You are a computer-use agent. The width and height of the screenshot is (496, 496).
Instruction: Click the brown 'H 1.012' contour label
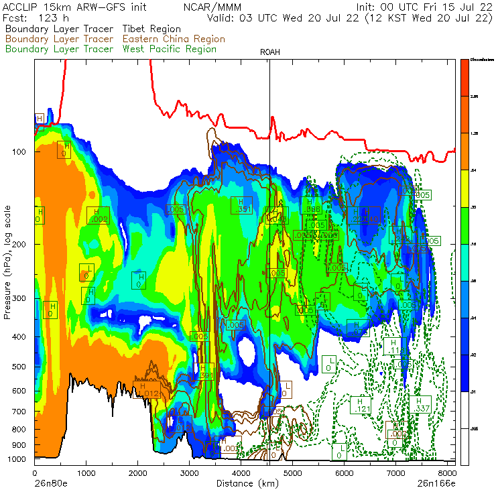click(147, 390)
